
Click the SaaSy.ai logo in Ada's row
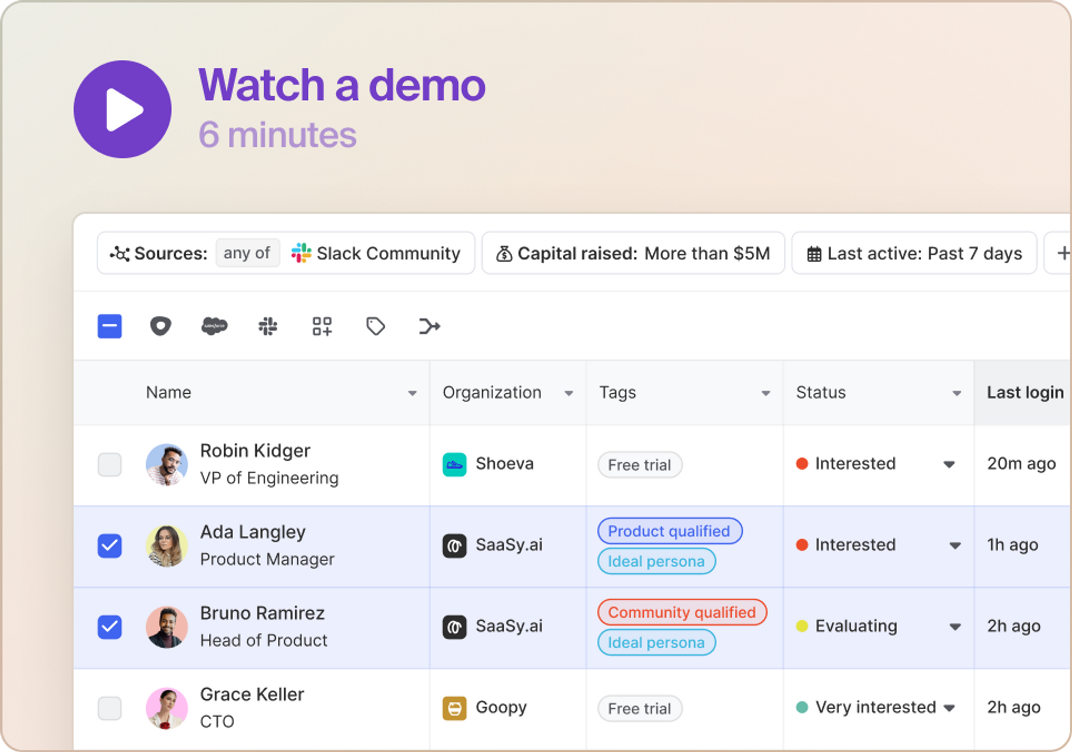tap(454, 546)
